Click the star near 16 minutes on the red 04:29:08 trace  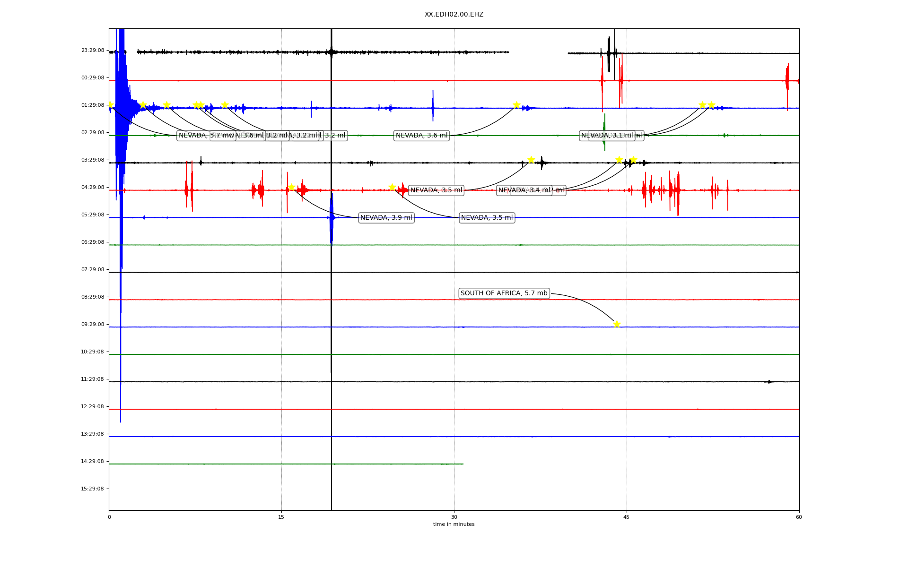[291, 187]
